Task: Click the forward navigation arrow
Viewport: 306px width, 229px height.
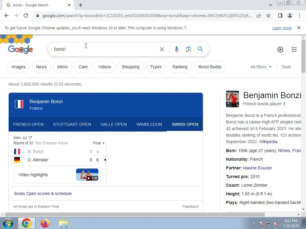Action: (x=16, y=16)
